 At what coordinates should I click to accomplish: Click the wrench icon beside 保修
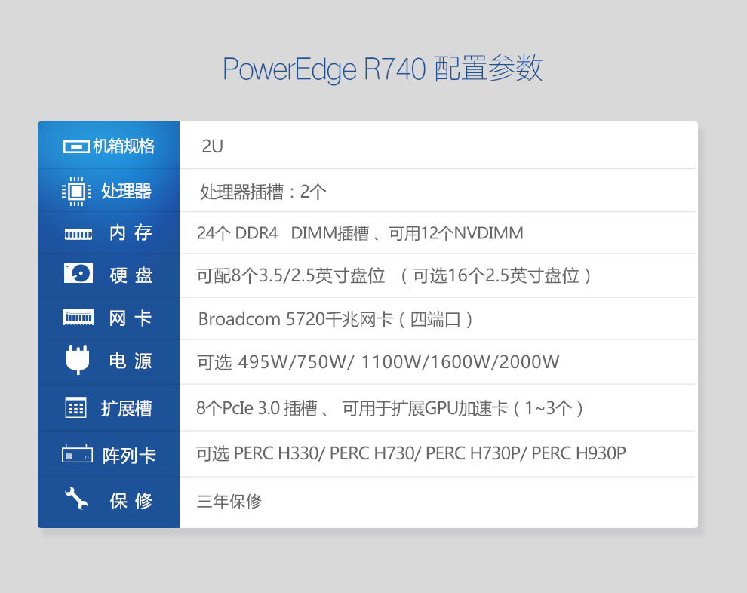coord(76,498)
